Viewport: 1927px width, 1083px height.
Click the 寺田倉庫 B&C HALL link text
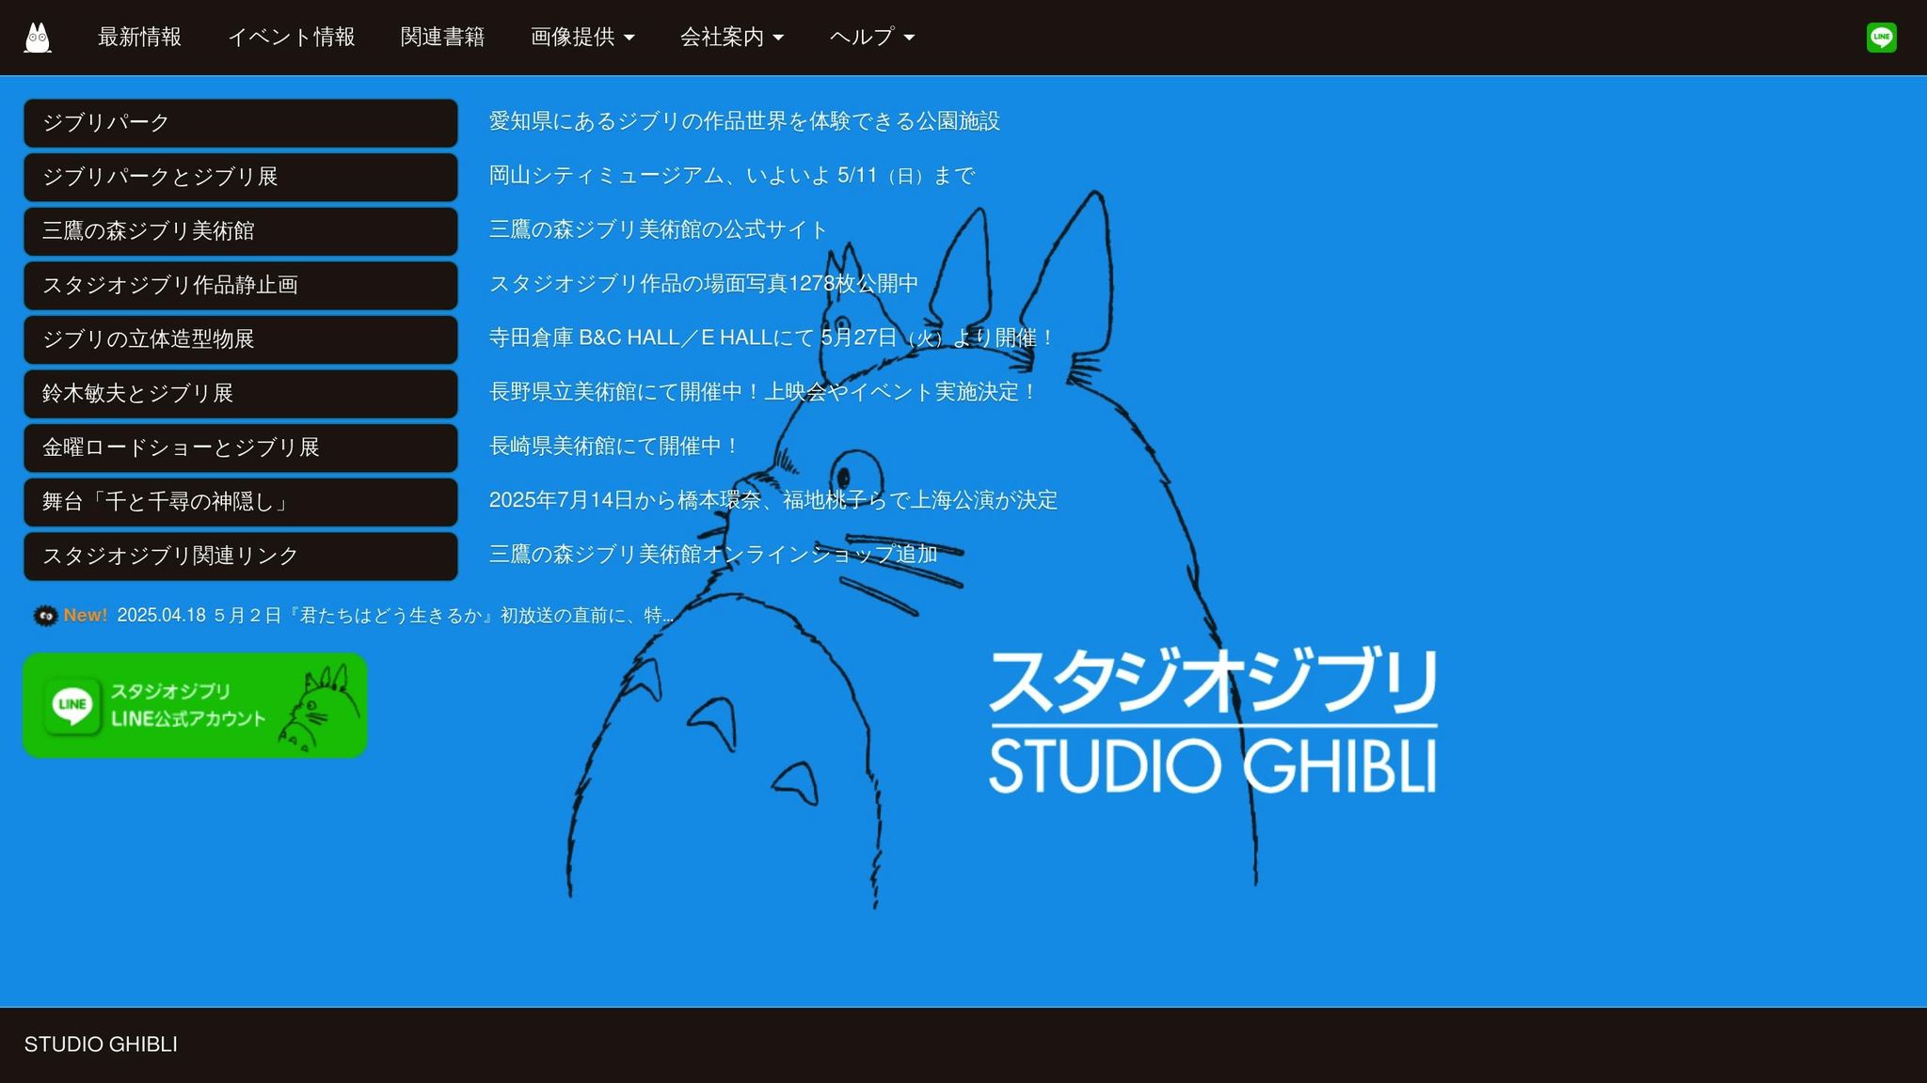pyautogui.click(x=772, y=337)
